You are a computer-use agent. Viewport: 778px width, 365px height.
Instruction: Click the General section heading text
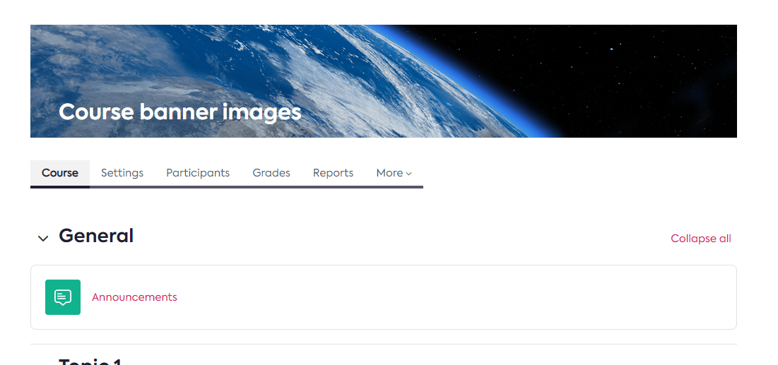click(x=96, y=236)
